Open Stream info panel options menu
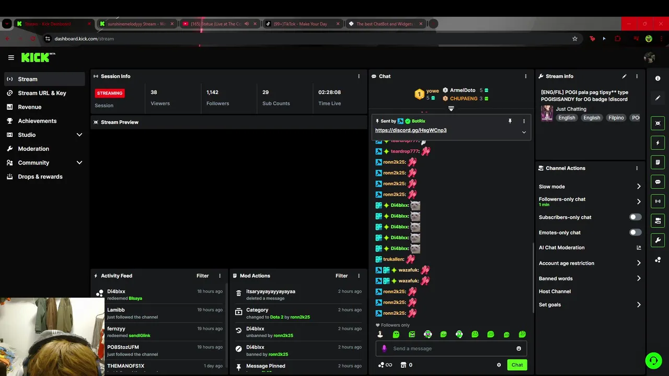The height and width of the screenshot is (376, 669). click(637, 76)
